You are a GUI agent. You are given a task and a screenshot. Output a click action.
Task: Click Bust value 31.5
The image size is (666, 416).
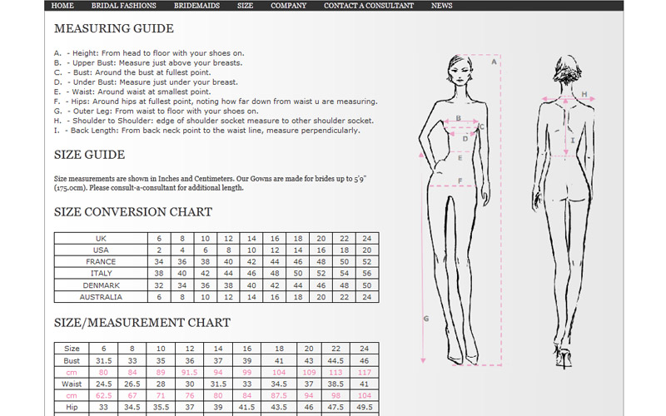tap(103, 361)
